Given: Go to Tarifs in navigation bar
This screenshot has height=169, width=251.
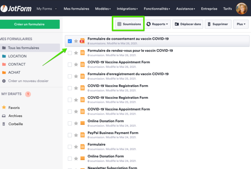Looking at the screenshot, I should pyautogui.click(x=227, y=8).
